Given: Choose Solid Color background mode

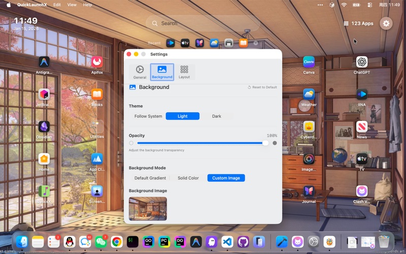Looking at the screenshot, I should click(x=188, y=178).
